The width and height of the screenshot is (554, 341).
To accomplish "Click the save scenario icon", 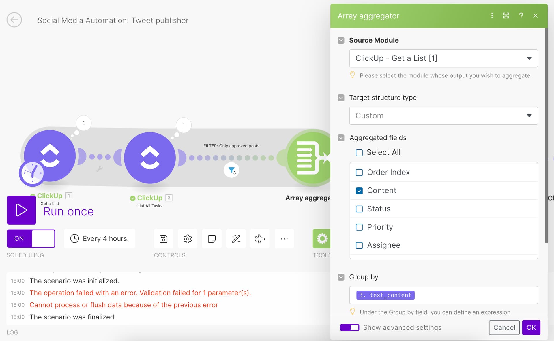I will [163, 239].
